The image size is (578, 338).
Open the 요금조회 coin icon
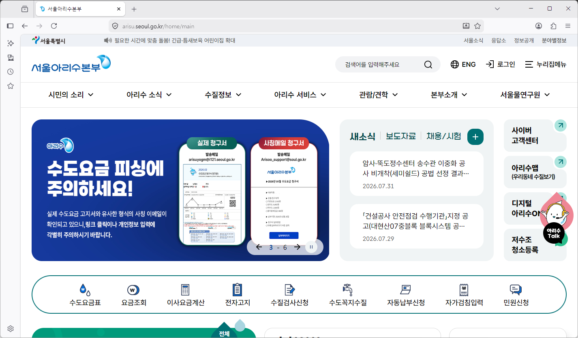pos(133,290)
